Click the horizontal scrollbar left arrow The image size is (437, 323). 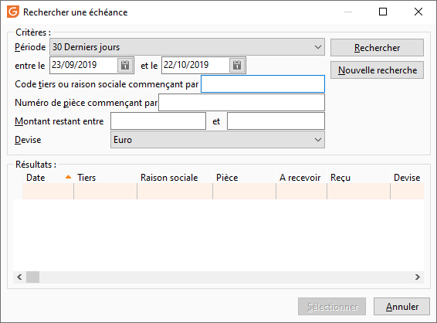19,277
